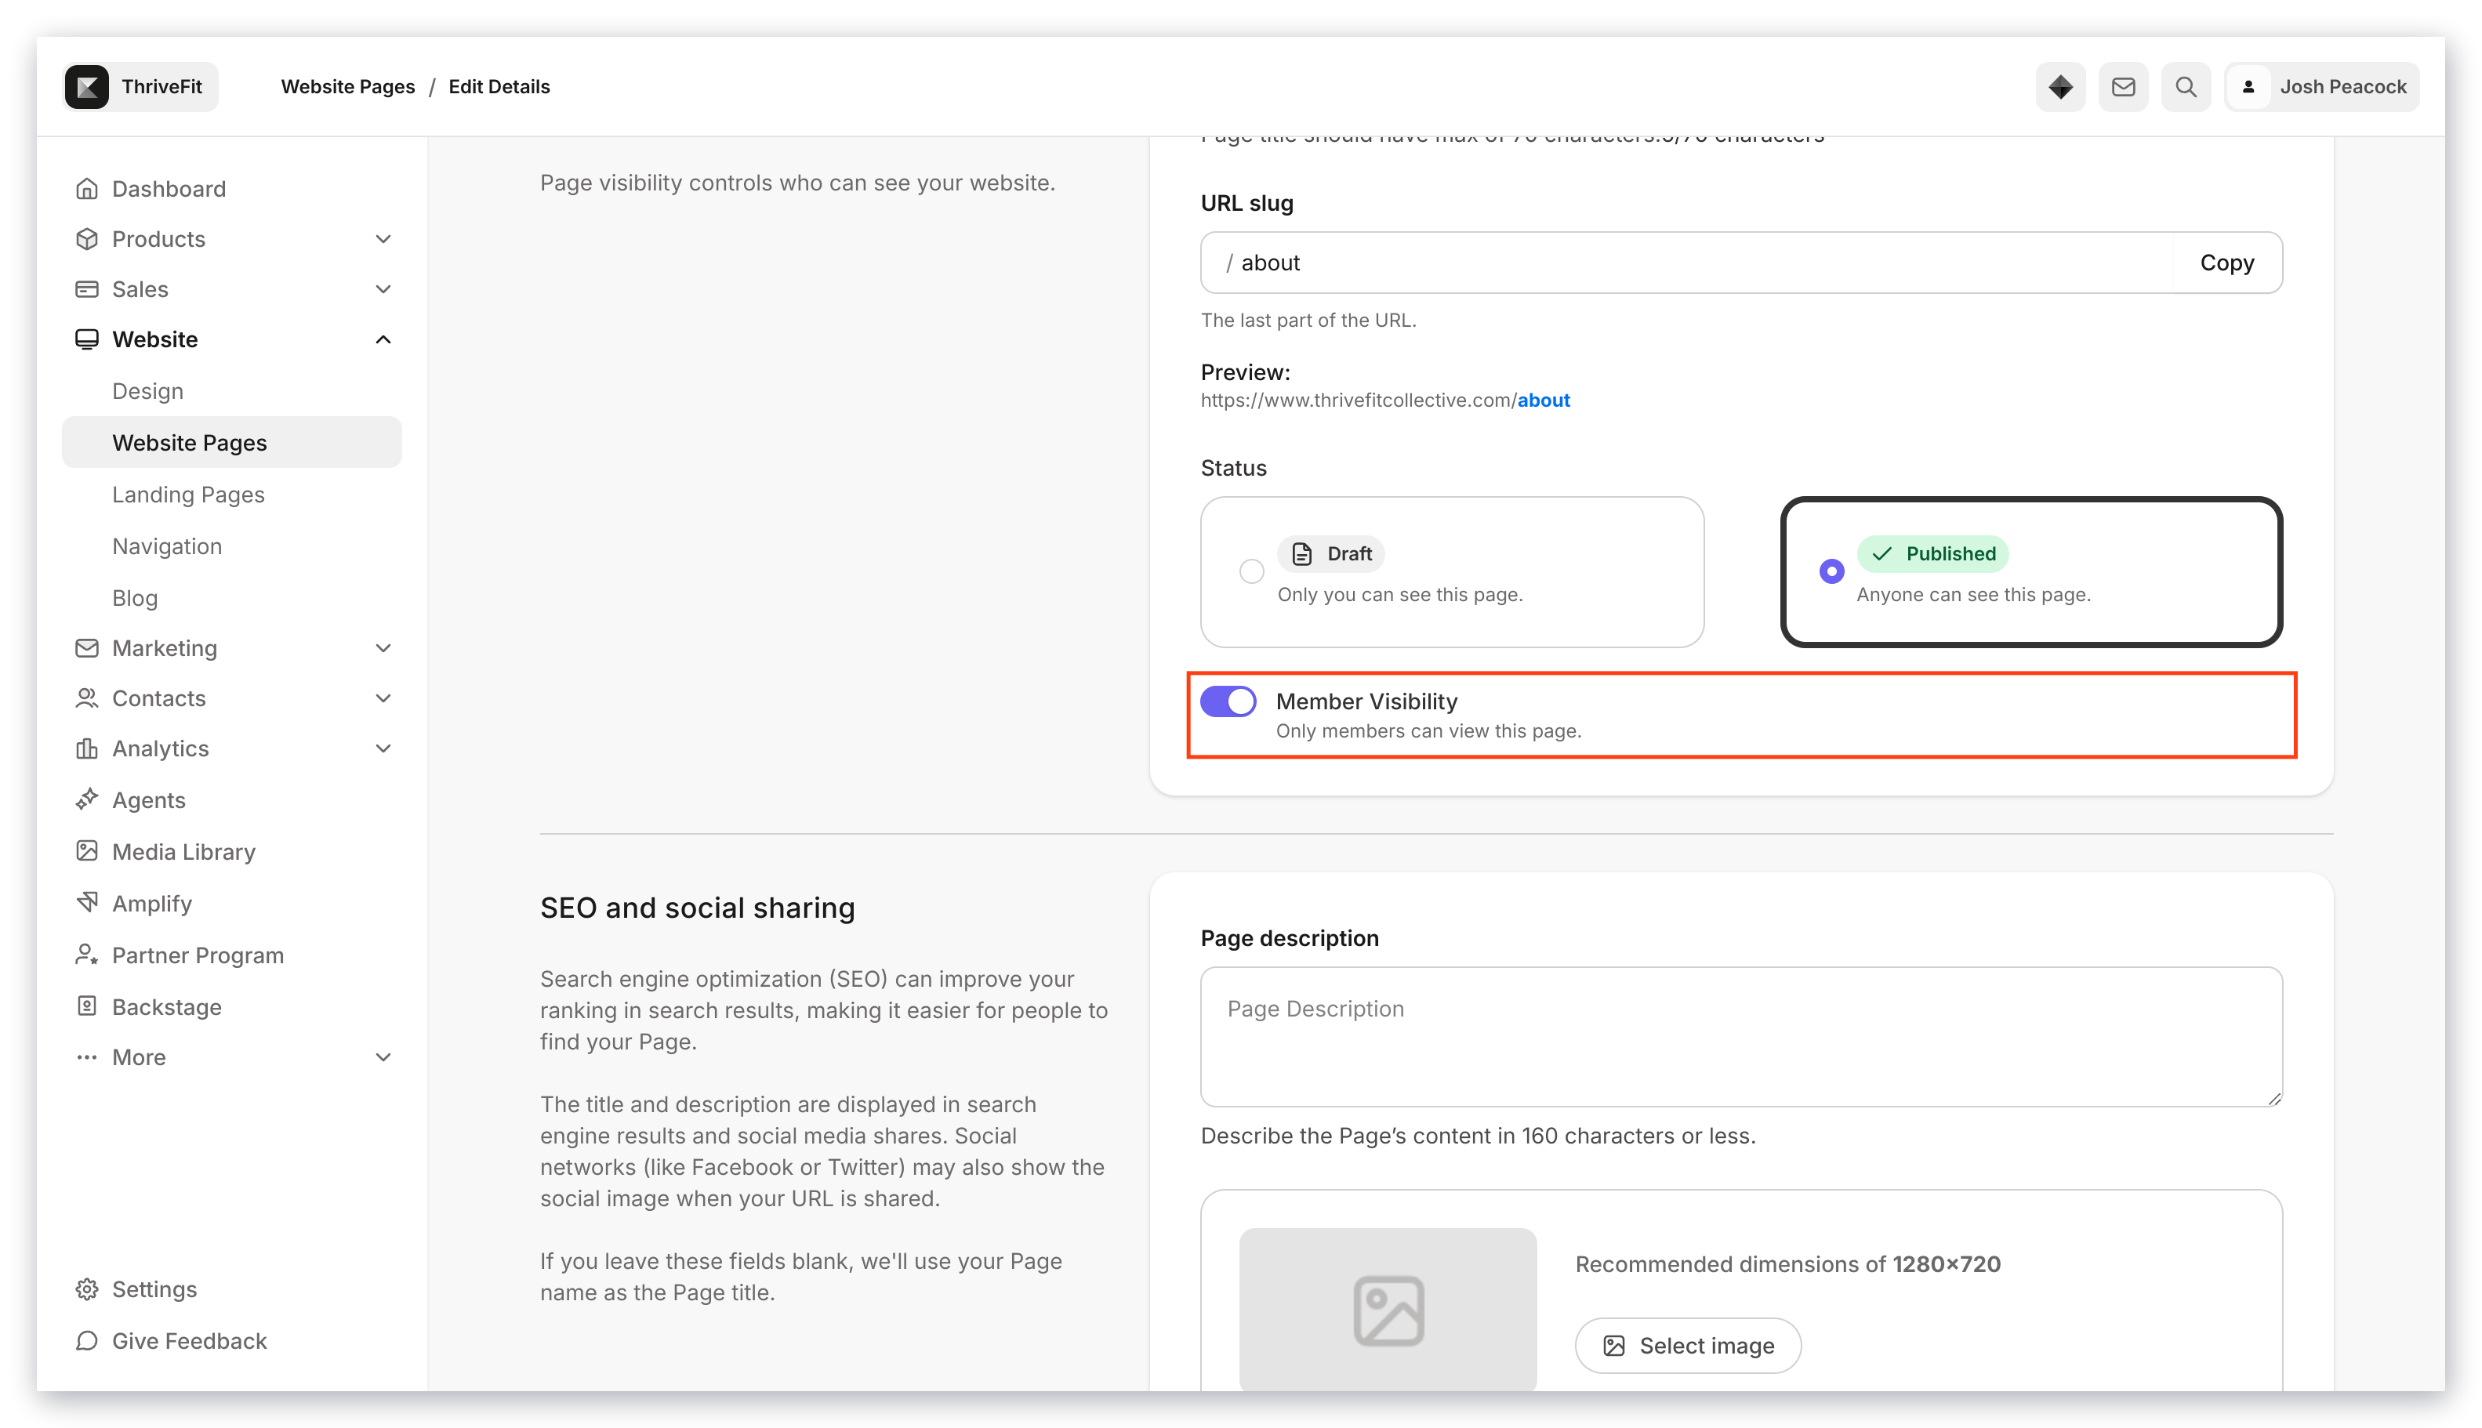Screen dimensions: 2482x1428
Task: Click the Amplify paper plane icon
Action: coord(86,902)
